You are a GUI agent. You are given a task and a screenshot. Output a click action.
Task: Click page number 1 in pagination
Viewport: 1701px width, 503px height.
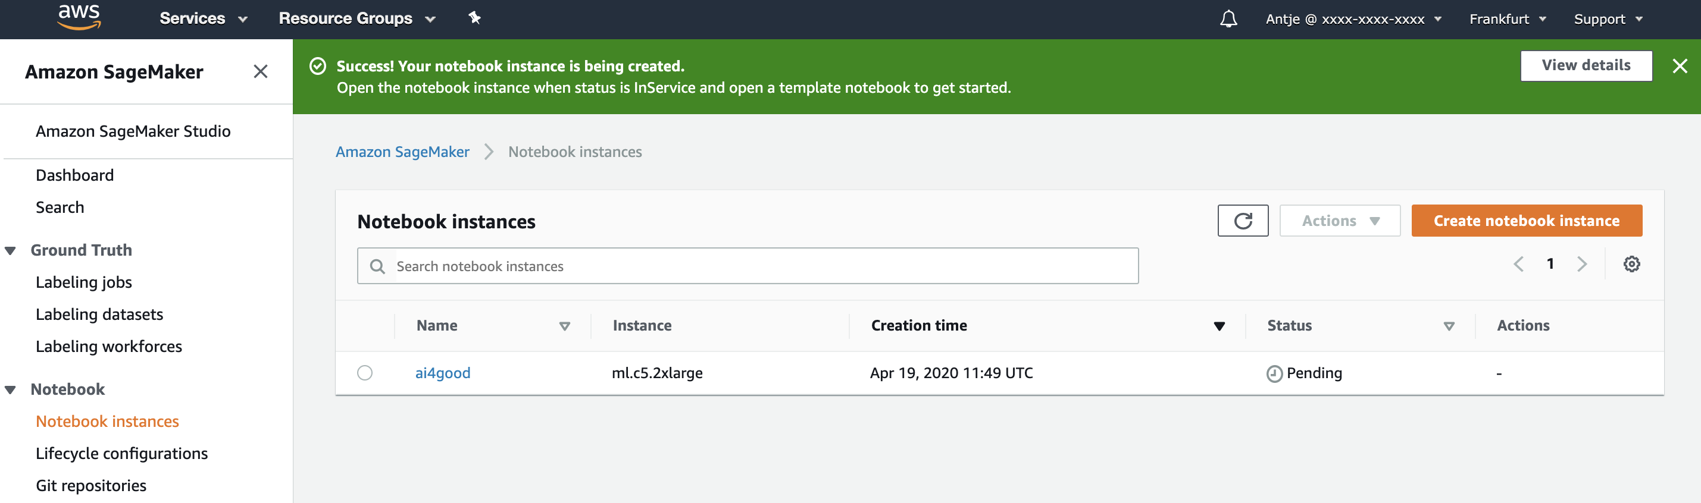point(1550,264)
